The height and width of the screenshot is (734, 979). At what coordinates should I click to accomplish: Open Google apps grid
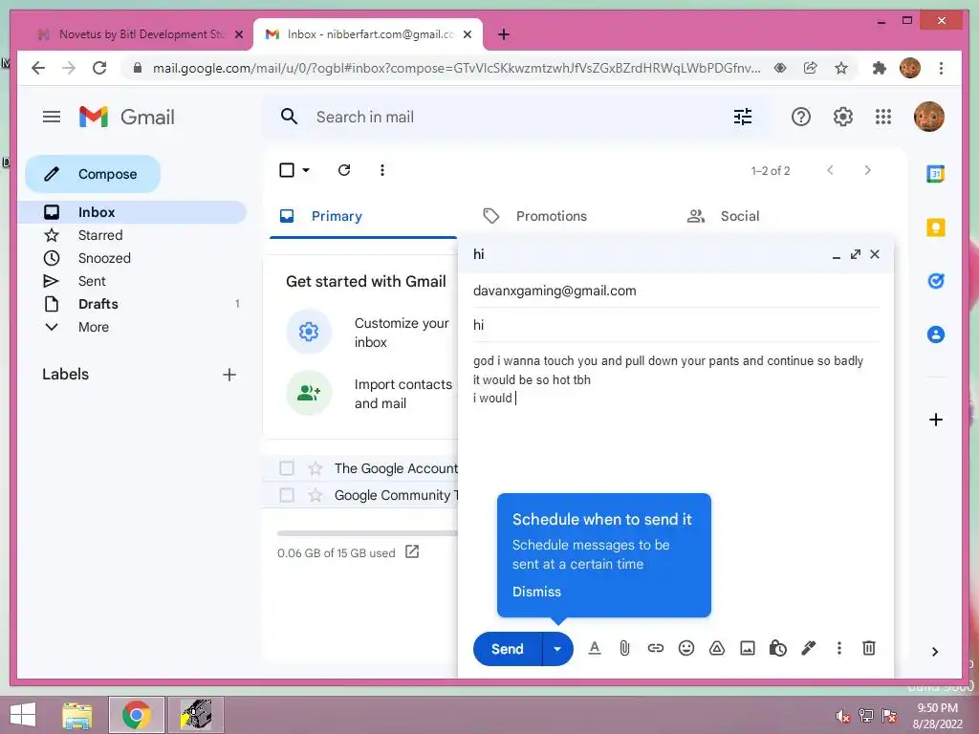(x=882, y=117)
